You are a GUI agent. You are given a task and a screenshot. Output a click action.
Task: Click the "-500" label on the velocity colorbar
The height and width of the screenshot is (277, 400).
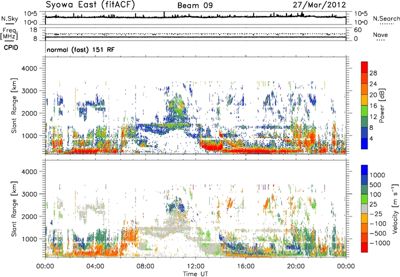[x=378, y=233]
